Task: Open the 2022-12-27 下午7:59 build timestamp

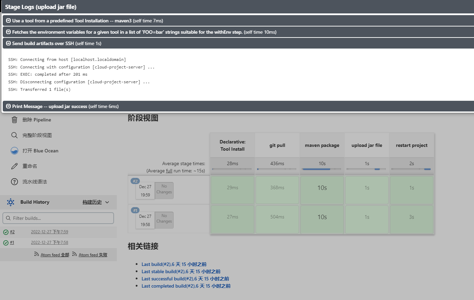Action: (x=50, y=232)
